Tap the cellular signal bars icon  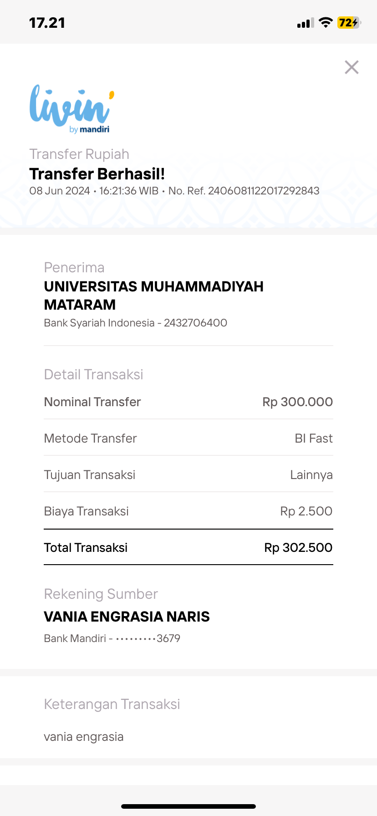tap(305, 23)
